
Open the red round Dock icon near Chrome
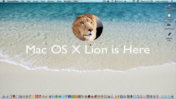pos(21,96)
